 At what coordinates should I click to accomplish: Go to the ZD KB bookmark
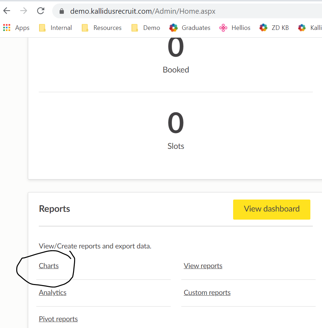pos(274,28)
